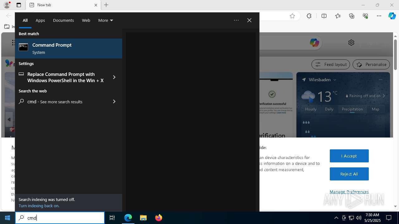Open network status tray icon
399x224 pixels.
[x=351, y=218]
